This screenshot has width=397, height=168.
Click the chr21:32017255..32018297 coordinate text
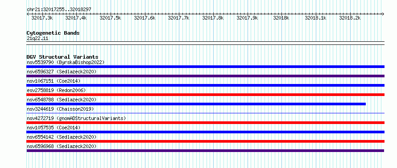[x=59, y=9]
